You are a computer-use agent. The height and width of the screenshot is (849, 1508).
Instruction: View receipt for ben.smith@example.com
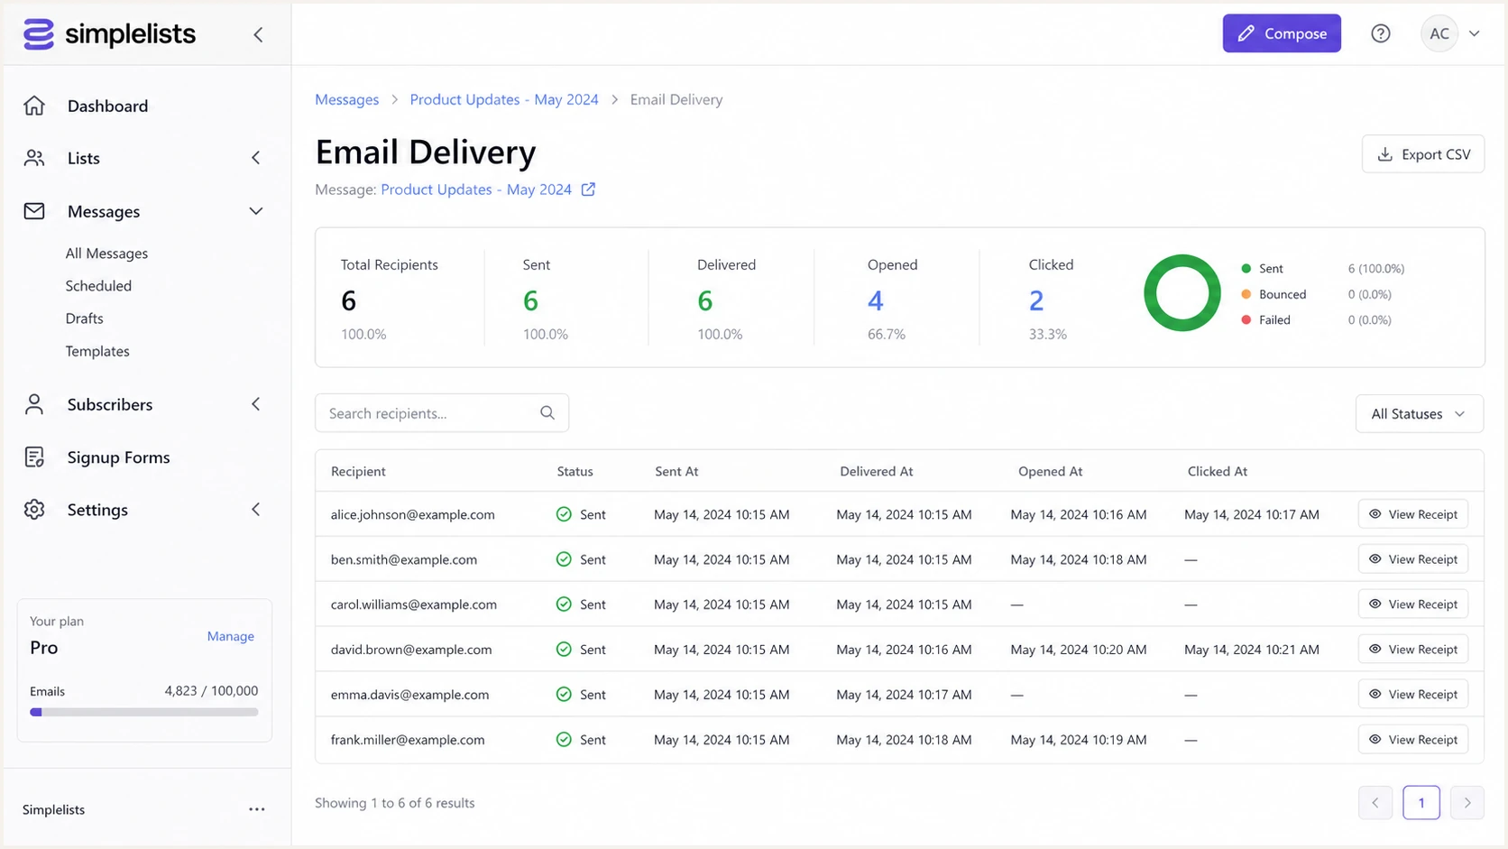pyautogui.click(x=1413, y=559)
